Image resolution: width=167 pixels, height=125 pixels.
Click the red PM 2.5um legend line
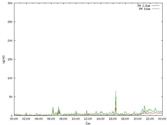click(156, 6)
